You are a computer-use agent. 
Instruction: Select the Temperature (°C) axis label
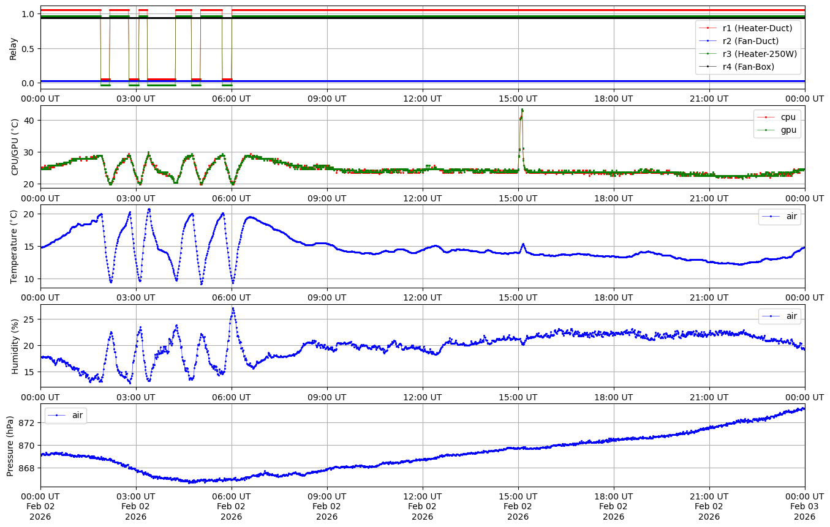[15, 246]
